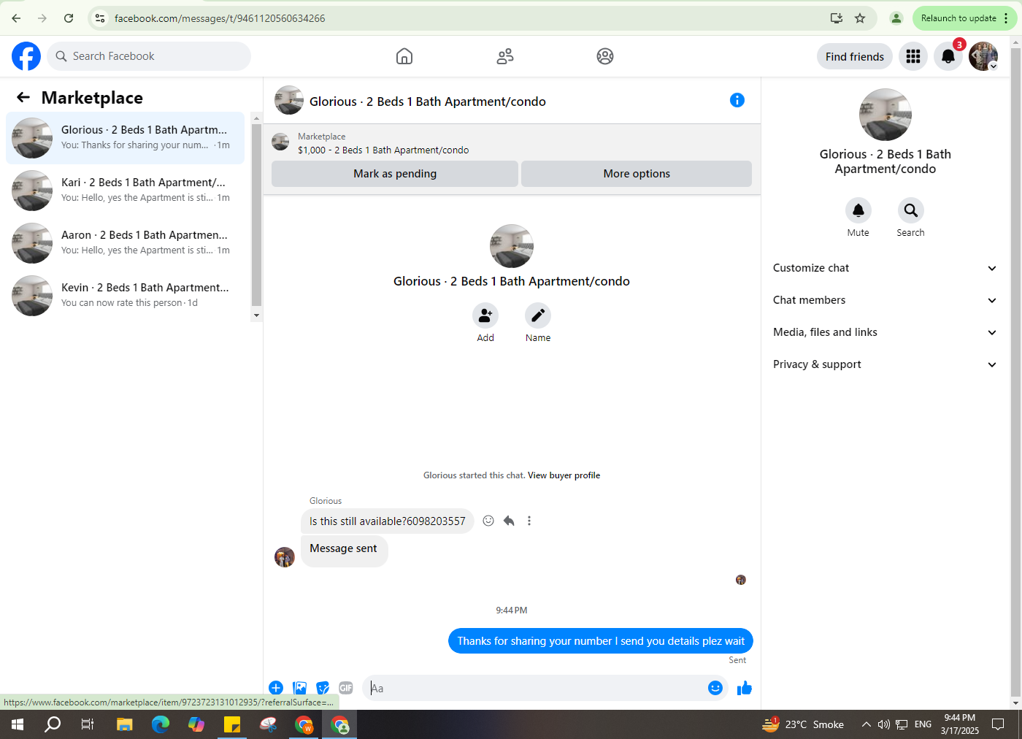The image size is (1022, 739).
Task: Attach a photo or file
Action: coord(299,688)
